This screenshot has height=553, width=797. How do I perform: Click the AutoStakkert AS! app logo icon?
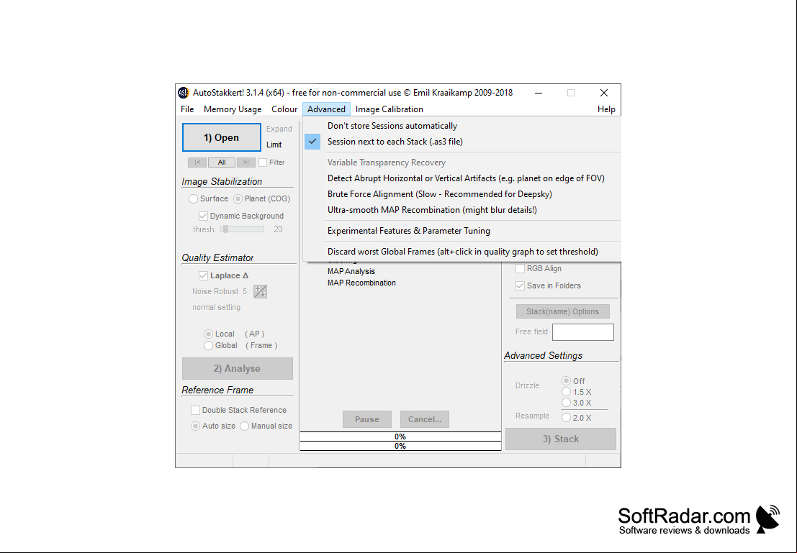click(183, 93)
